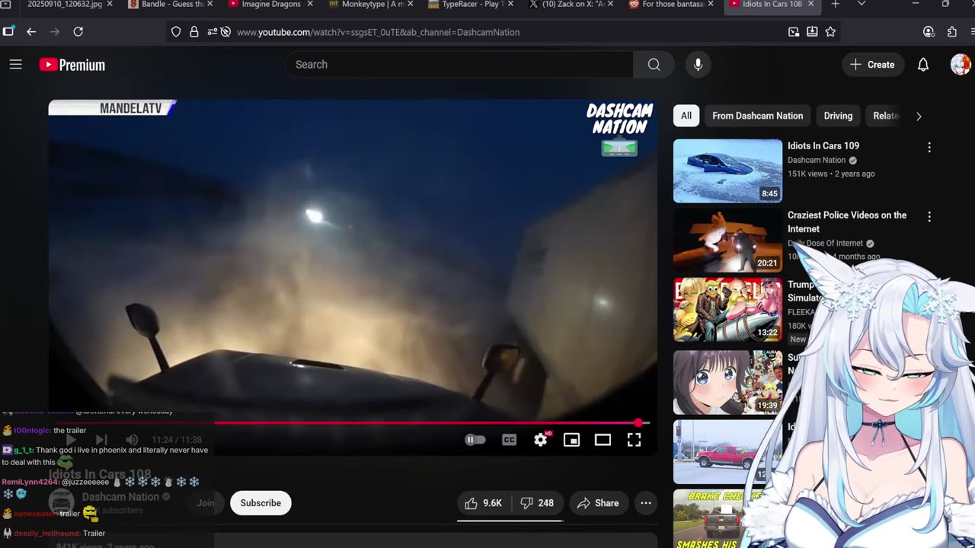
Task: Open tracking protection shield icon
Action: (x=176, y=32)
